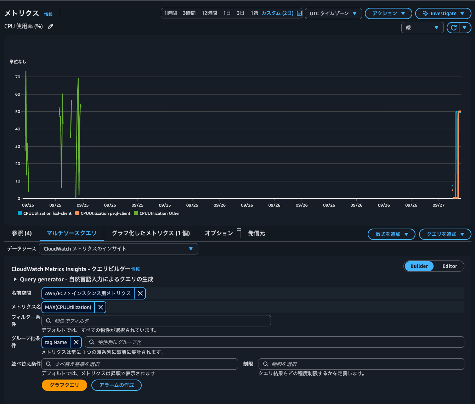Select the 1日 time range
The height and width of the screenshot is (404, 475).
coord(227,13)
